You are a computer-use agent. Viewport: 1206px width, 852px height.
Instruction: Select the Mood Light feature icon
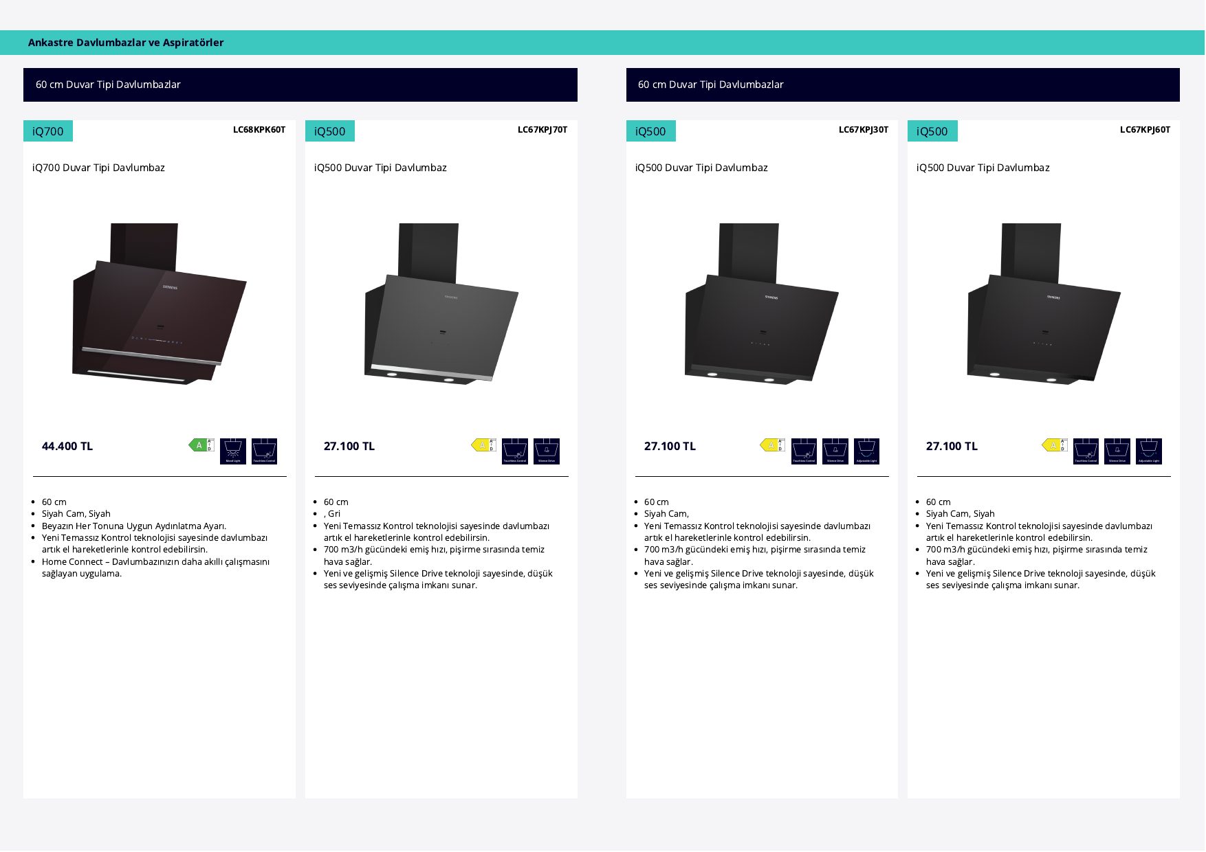pos(233,451)
